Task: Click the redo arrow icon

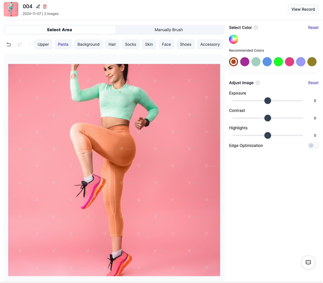Action: [20, 44]
